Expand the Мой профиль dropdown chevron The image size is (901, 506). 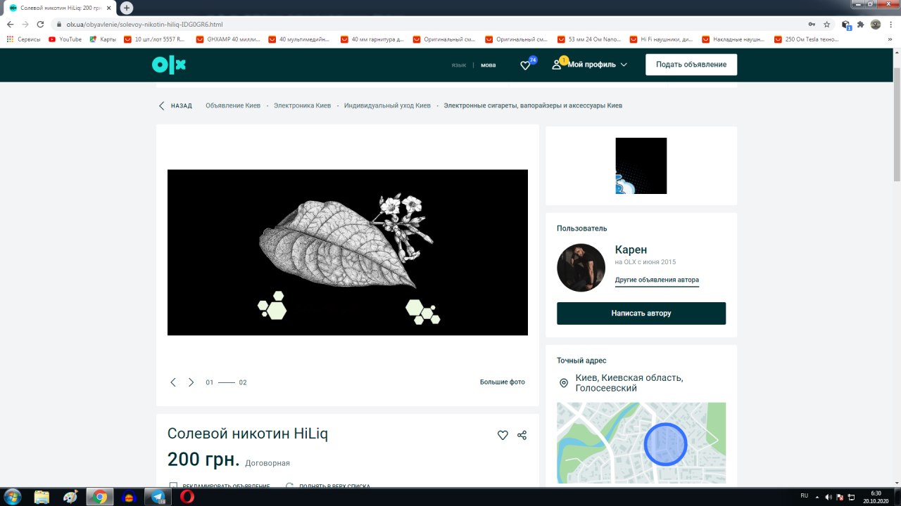(x=624, y=65)
